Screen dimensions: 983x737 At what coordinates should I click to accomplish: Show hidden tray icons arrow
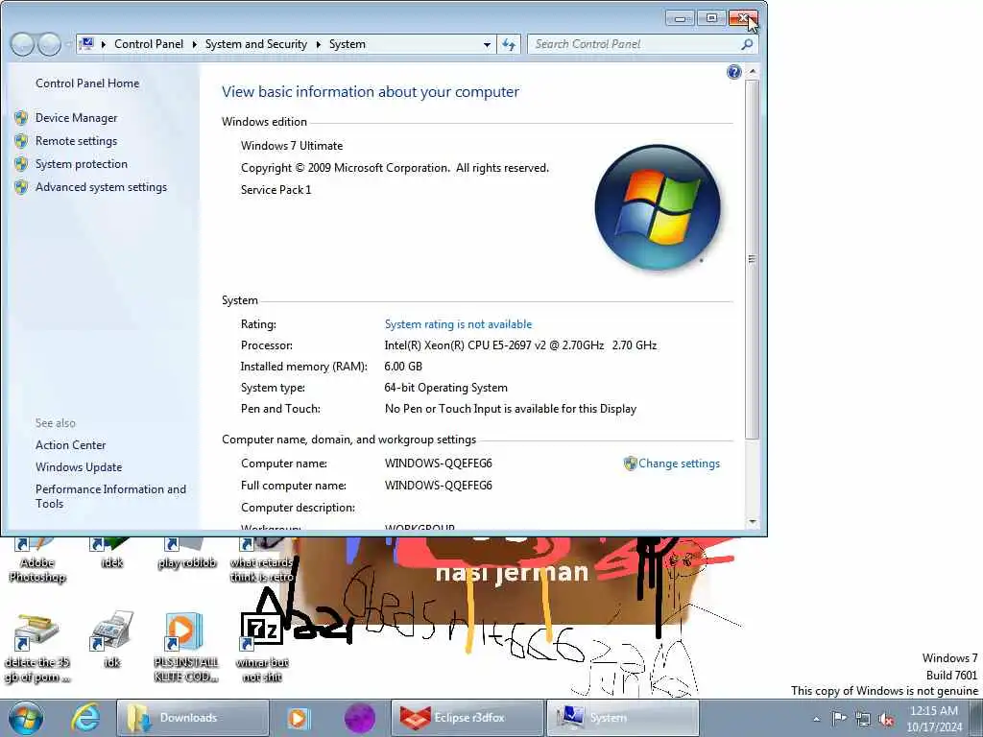[816, 719]
